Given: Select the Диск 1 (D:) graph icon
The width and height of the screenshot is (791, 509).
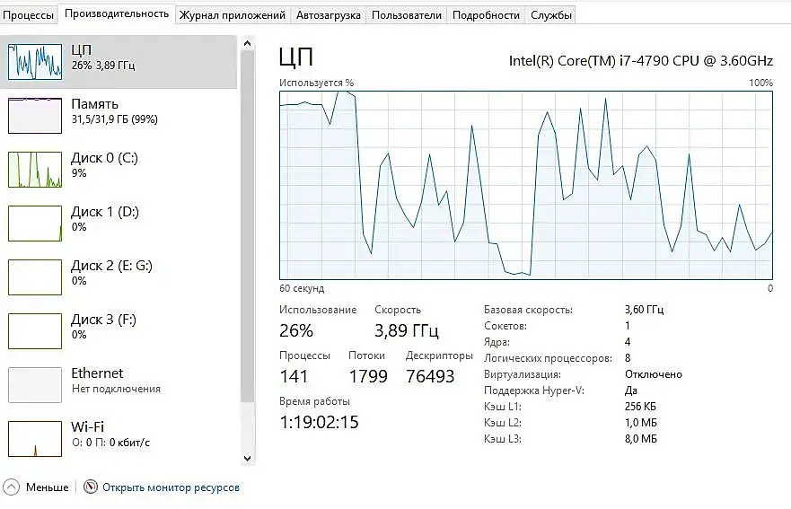Looking at the screenshot, I should pyautogui.click(x=35, y=224).
